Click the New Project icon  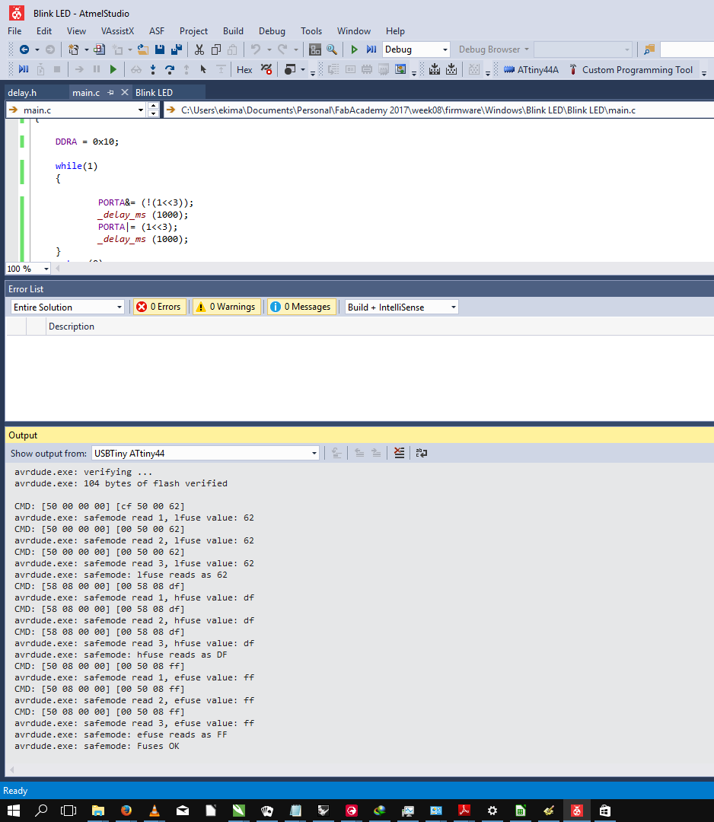pos(73,49)
